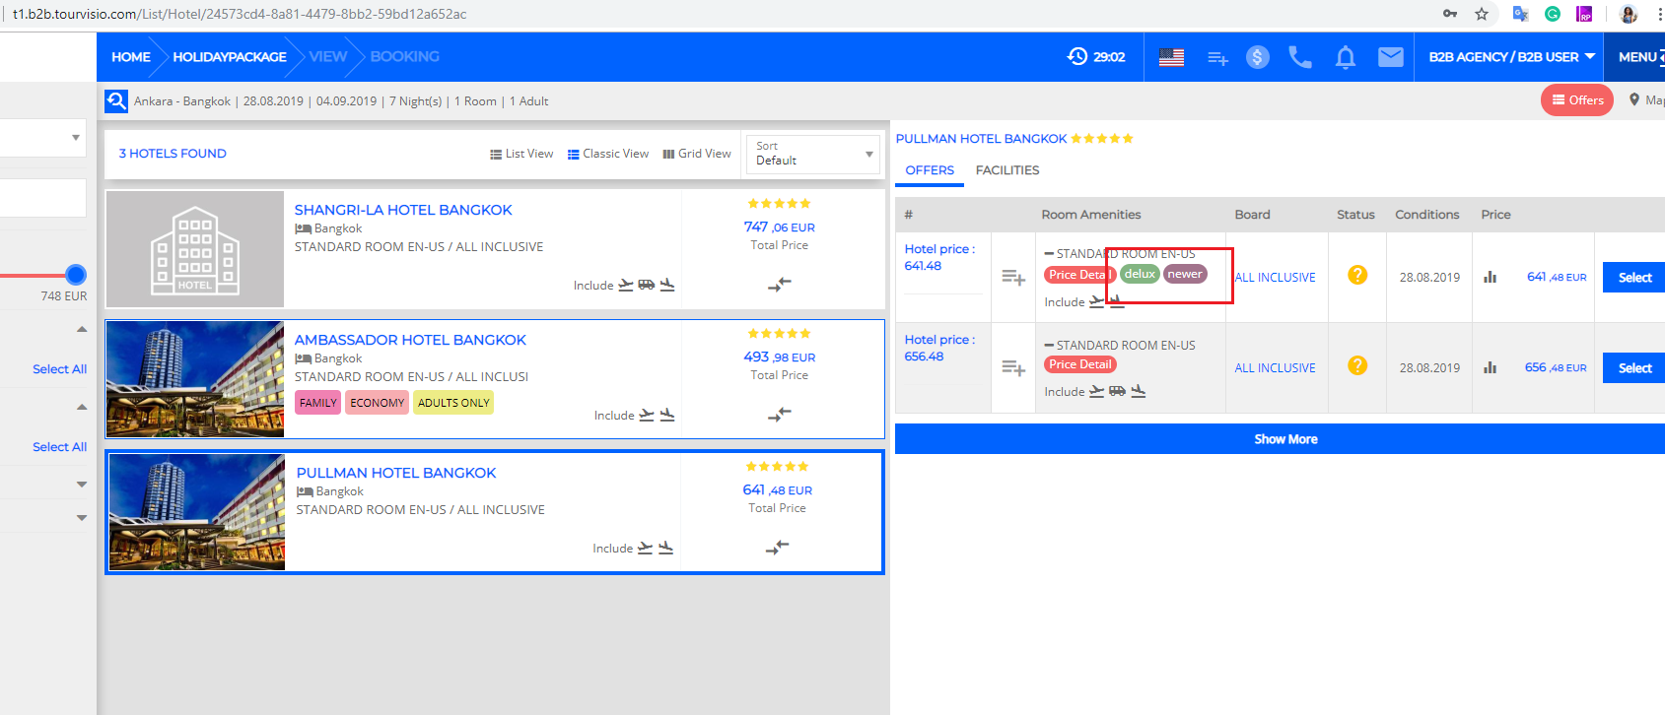Click Show More offers button

1284,439
